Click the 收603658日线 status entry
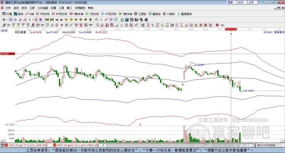The width and height of the screenshot is (285, 153). [265, 145]
